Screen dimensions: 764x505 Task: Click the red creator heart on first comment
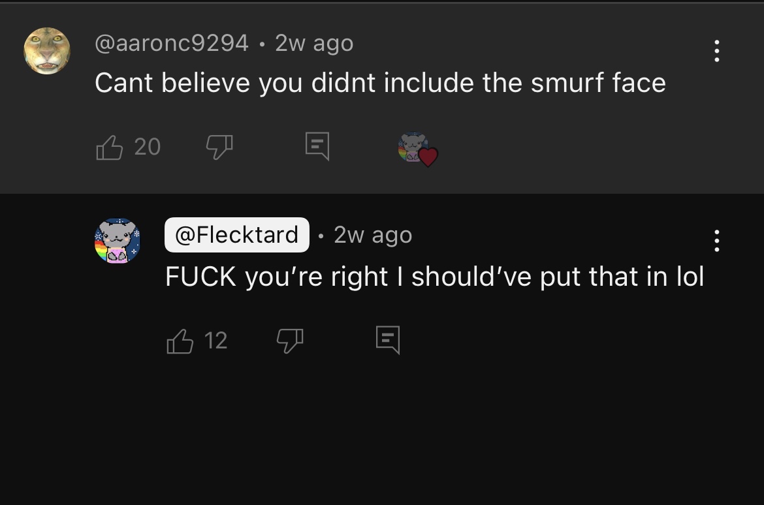click(x=428, y=157)
